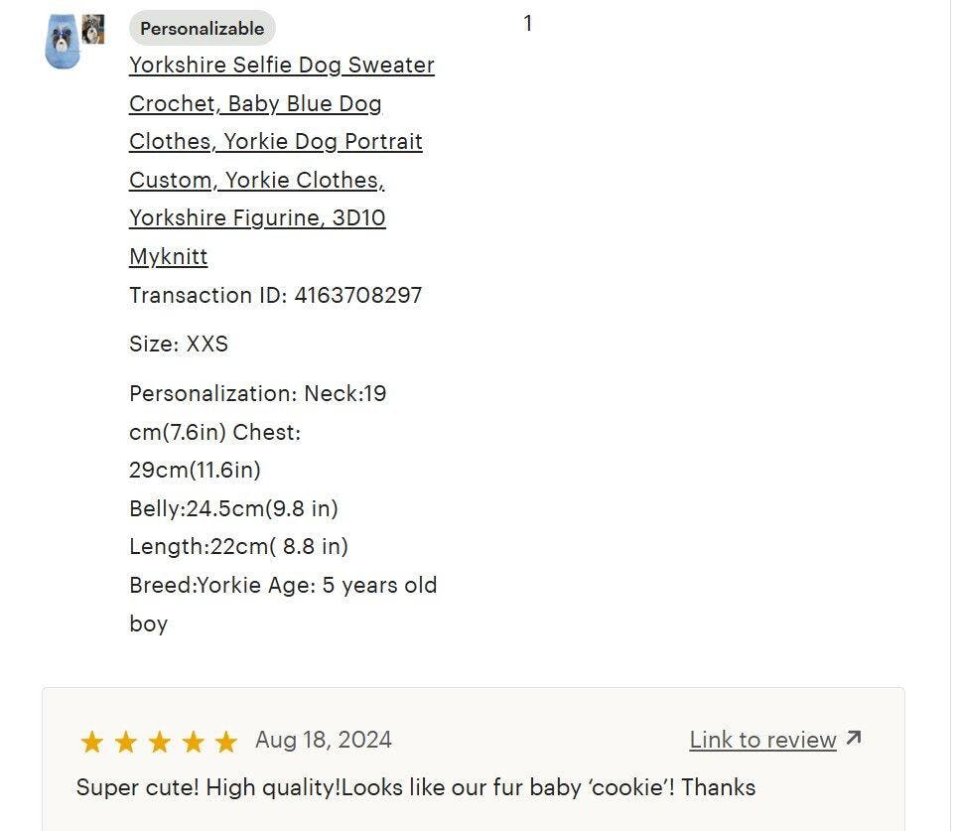Click the Aug 18, 2024 review date
The image size is (958, 831).
[x=324, y=740]
